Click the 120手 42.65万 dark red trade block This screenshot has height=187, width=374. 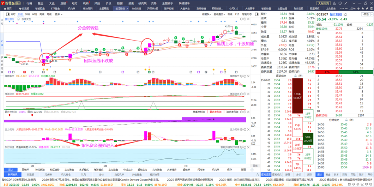[297, 96]
